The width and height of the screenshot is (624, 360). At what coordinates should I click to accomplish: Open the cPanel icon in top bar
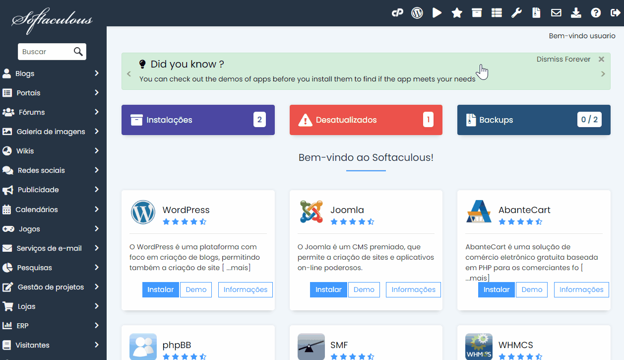(x=397, y=13)
